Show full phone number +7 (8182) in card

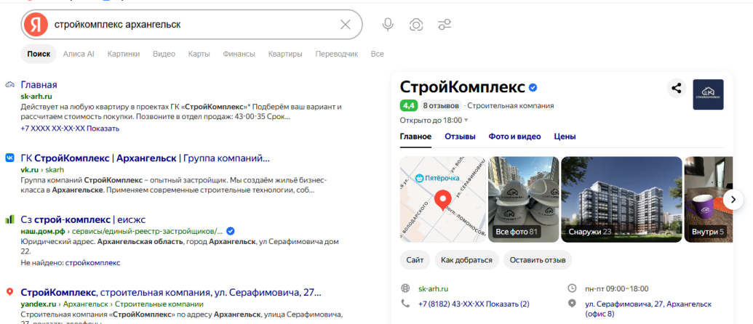[474, 304]
